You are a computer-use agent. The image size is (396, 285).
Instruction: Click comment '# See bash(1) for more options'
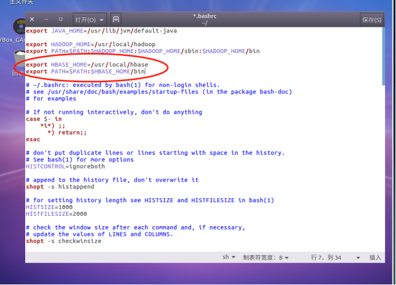[80, 160]
